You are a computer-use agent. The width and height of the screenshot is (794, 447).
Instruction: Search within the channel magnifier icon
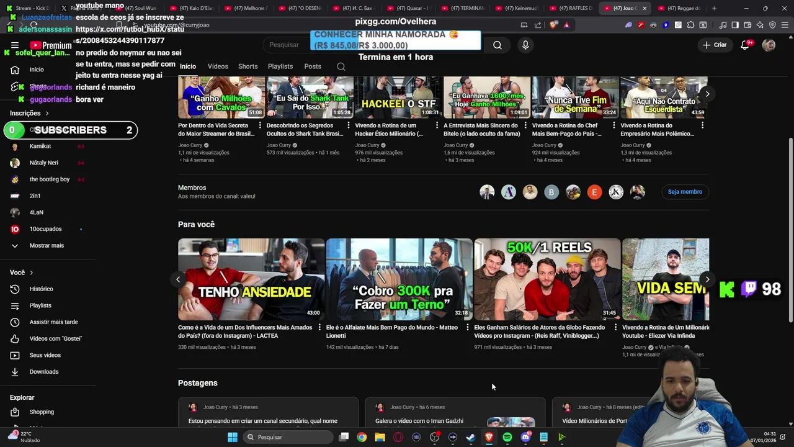[341, 66]
